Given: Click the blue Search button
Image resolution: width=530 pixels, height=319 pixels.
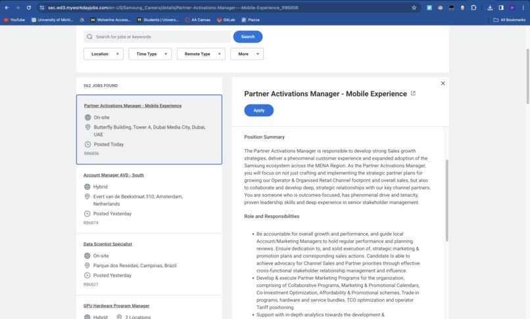Looking at the screenshot, I should point(248,37).
